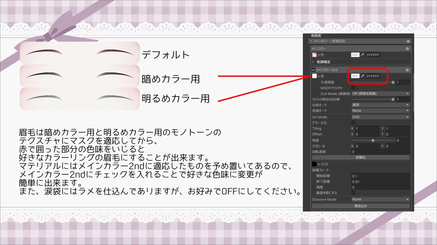Uncheck the メインカラー2nd enable checkbox
437x245 pixels.
click(x=312, y=70)
